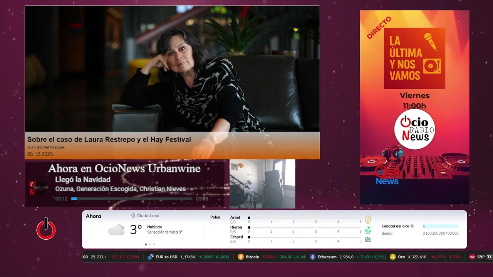
Task: Click the DIRECTO label on banner
Action: [x=379, y=28]
